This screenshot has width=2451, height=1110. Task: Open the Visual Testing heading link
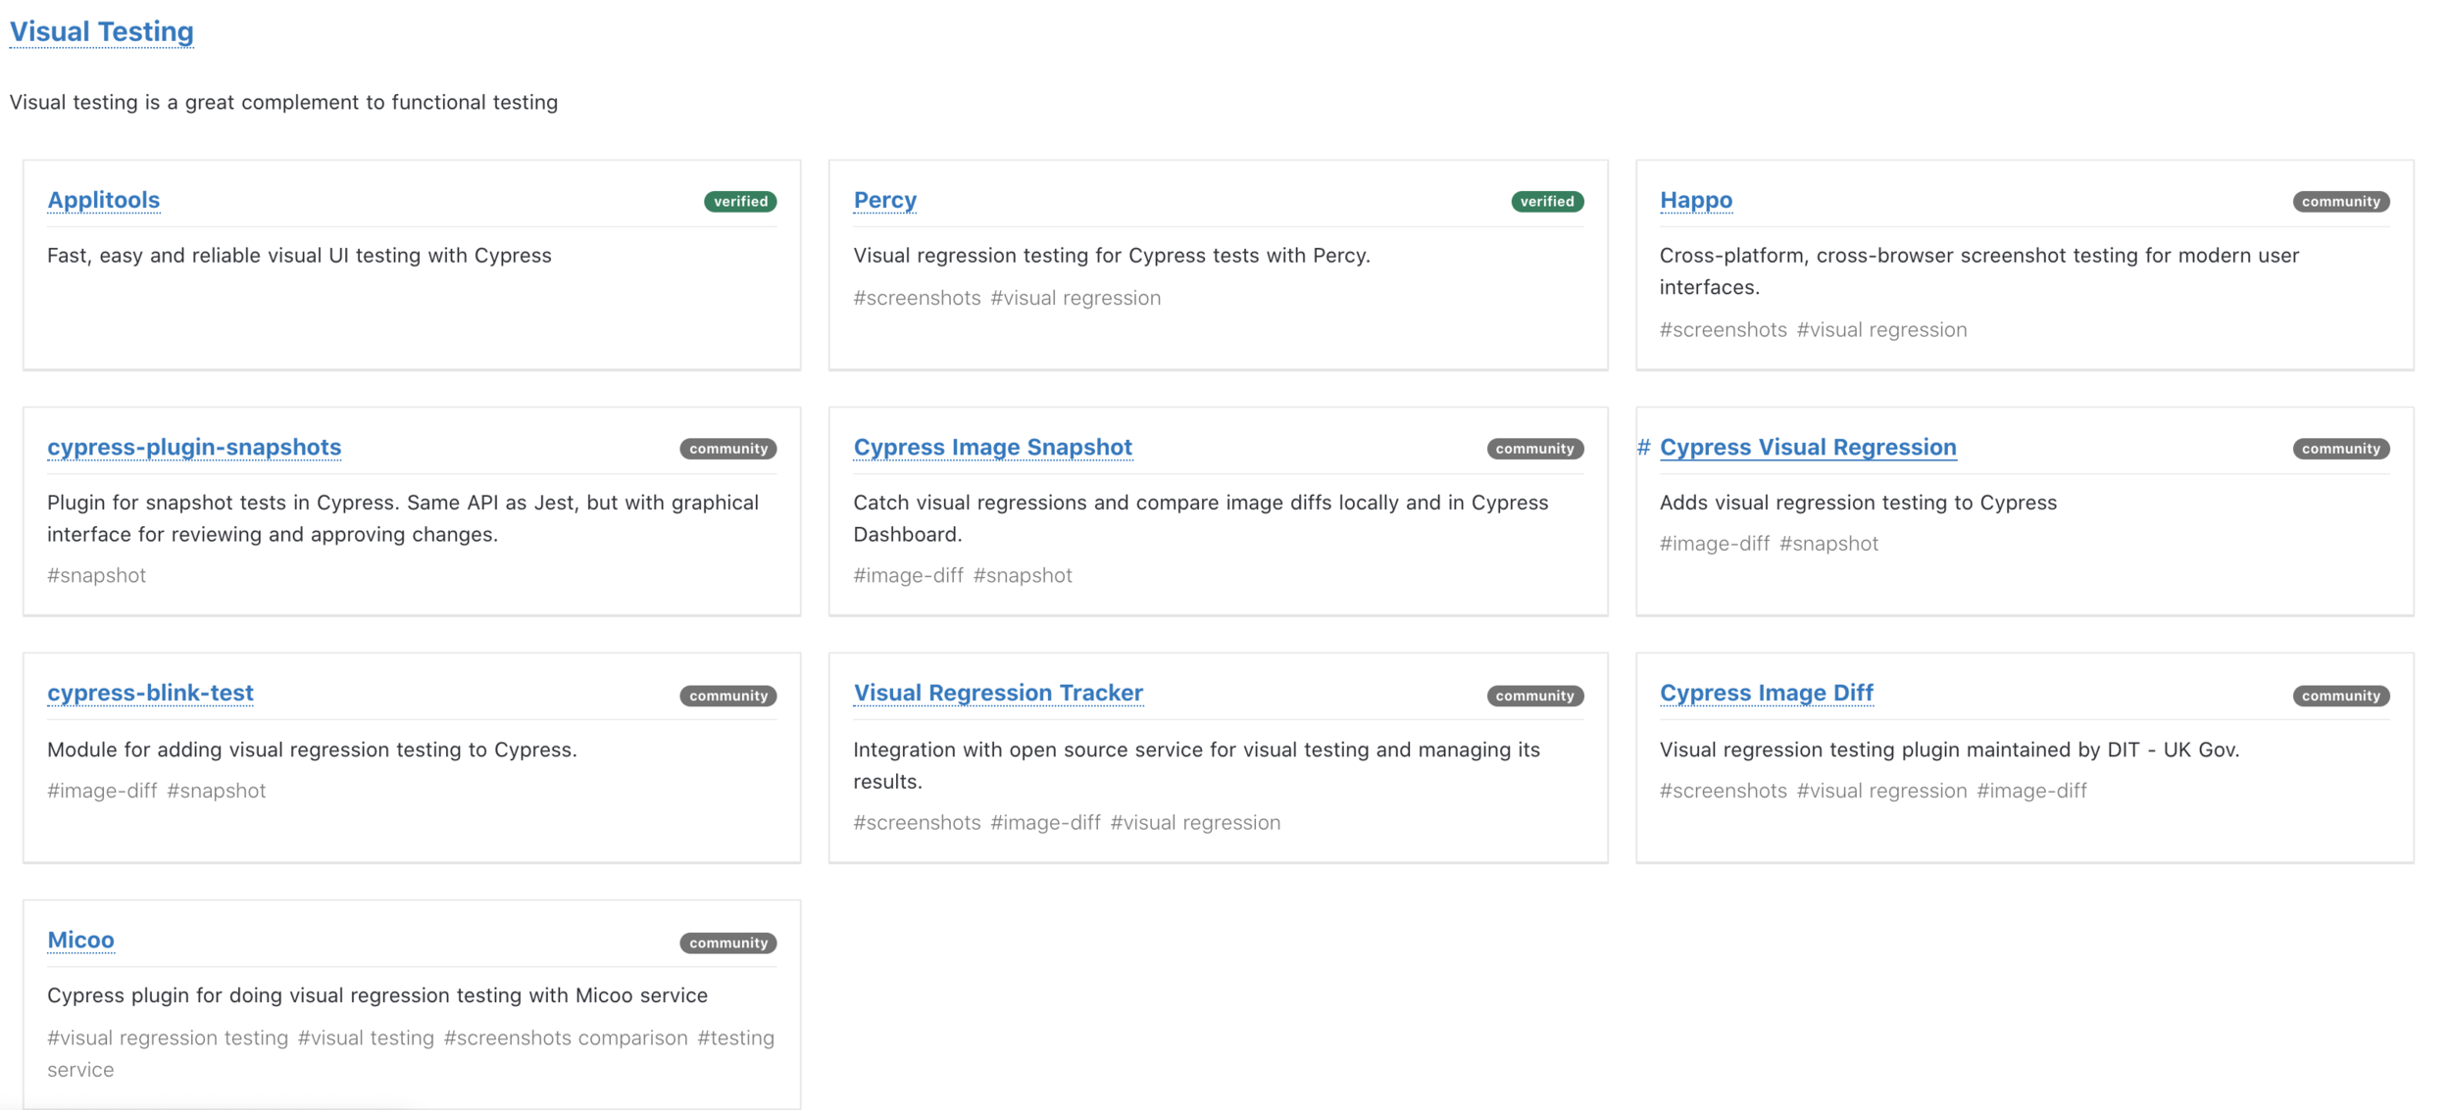tap(101, 31)
